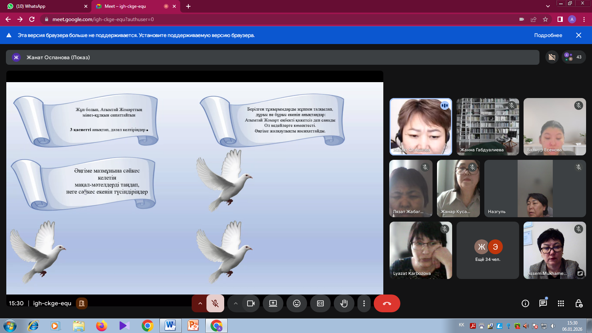The image size is (592, 333).
Task: Raise your hand in the meeting
Action: (344, 303)
